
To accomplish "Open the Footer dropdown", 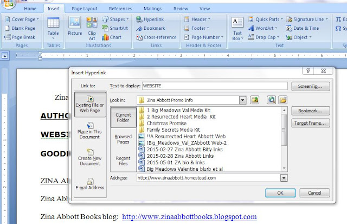I will point(196,28).
